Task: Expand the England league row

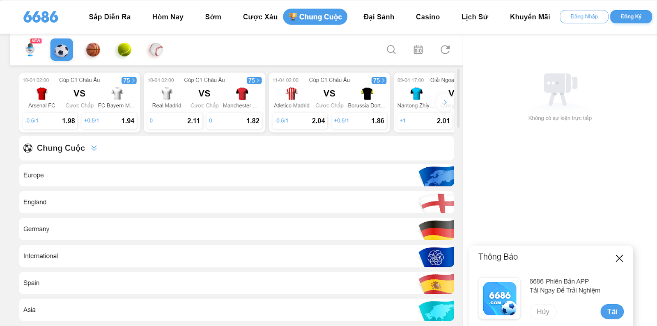Action: click(237, 202)
